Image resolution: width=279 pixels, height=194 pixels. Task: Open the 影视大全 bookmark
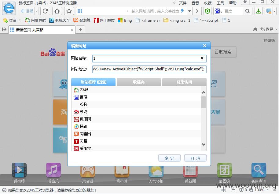tap(60, 20)
